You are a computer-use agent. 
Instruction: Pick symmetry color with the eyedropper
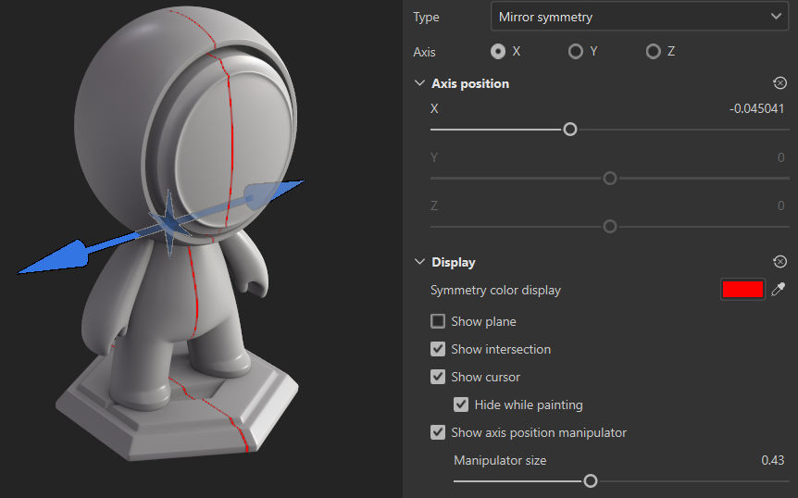[x=779, y=290]
